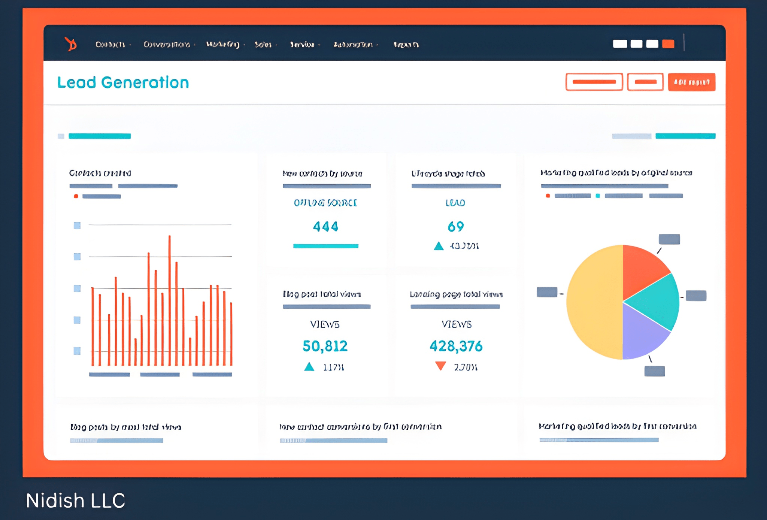Click the teal progress bar below the header
This screenshot has height=520, width=767.
point(100,136)
